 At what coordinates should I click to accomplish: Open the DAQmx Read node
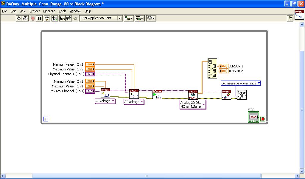pyautogui.click(x=193, y=94)
